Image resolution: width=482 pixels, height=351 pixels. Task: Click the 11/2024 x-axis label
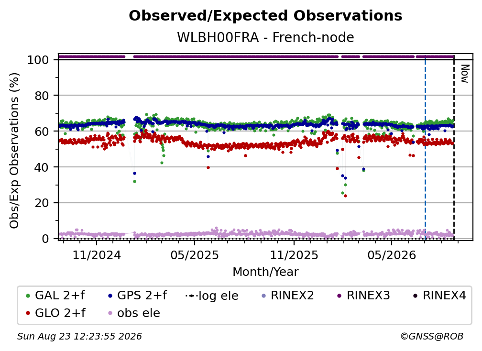point(97,255)
